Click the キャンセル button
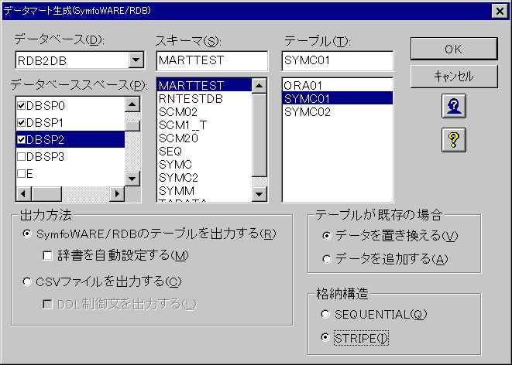The image size is (512, 365). [x=454, y=77]
